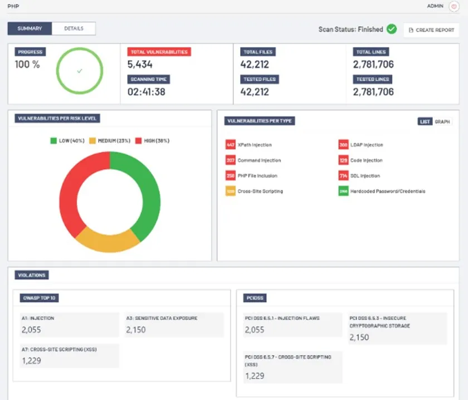
Task: Click the CREATE REPORT button
Action: (x=431, y=30)
